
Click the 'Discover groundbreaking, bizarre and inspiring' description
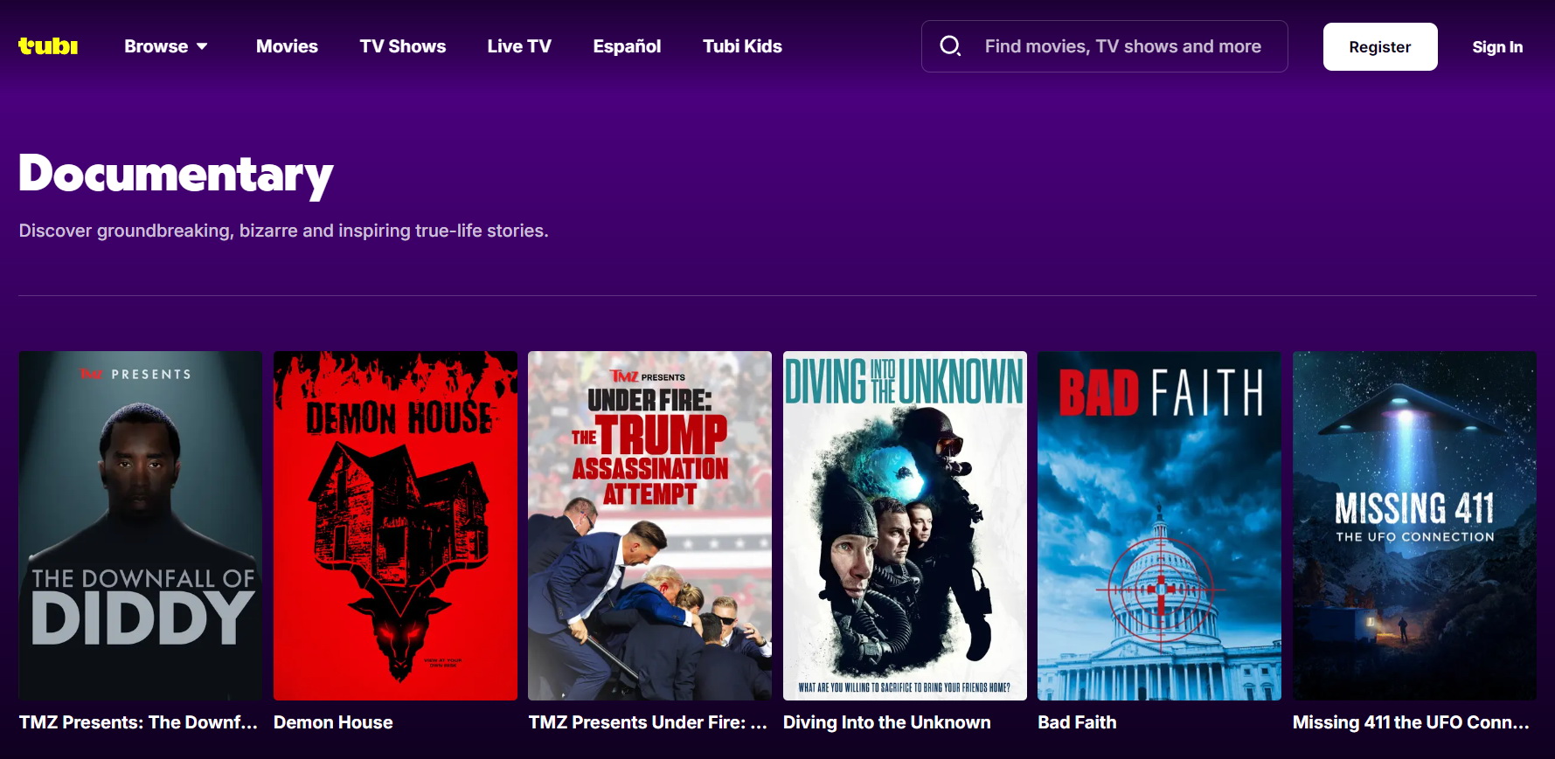pyautogui.click(x=284, y=231)
